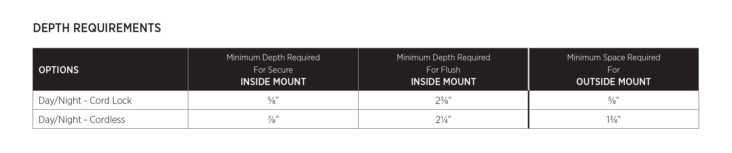The width and height of the screenshot is (732, 153).
Task: Click thick vertical divider left of Outside Mount
Action: pos(529,109)
